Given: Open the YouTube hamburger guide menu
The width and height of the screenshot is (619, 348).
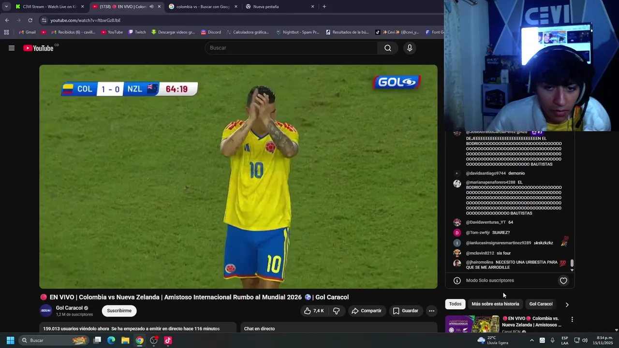Looking at the screenshot, I should pyautogui.click(x=12, y=48).
